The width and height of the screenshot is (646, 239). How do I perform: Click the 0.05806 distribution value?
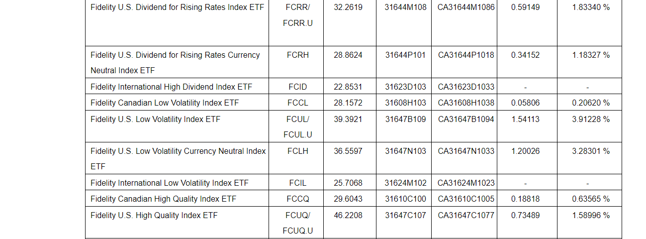coord(525,103)
